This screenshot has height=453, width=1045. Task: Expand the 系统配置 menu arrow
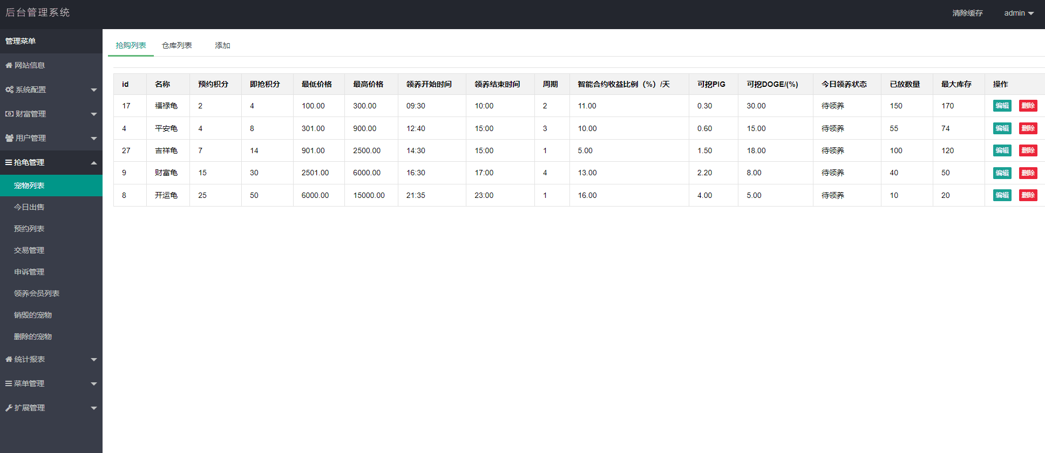(x=94, y=90)
